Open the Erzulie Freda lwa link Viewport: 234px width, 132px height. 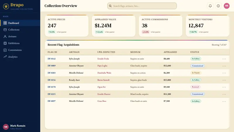103,59
